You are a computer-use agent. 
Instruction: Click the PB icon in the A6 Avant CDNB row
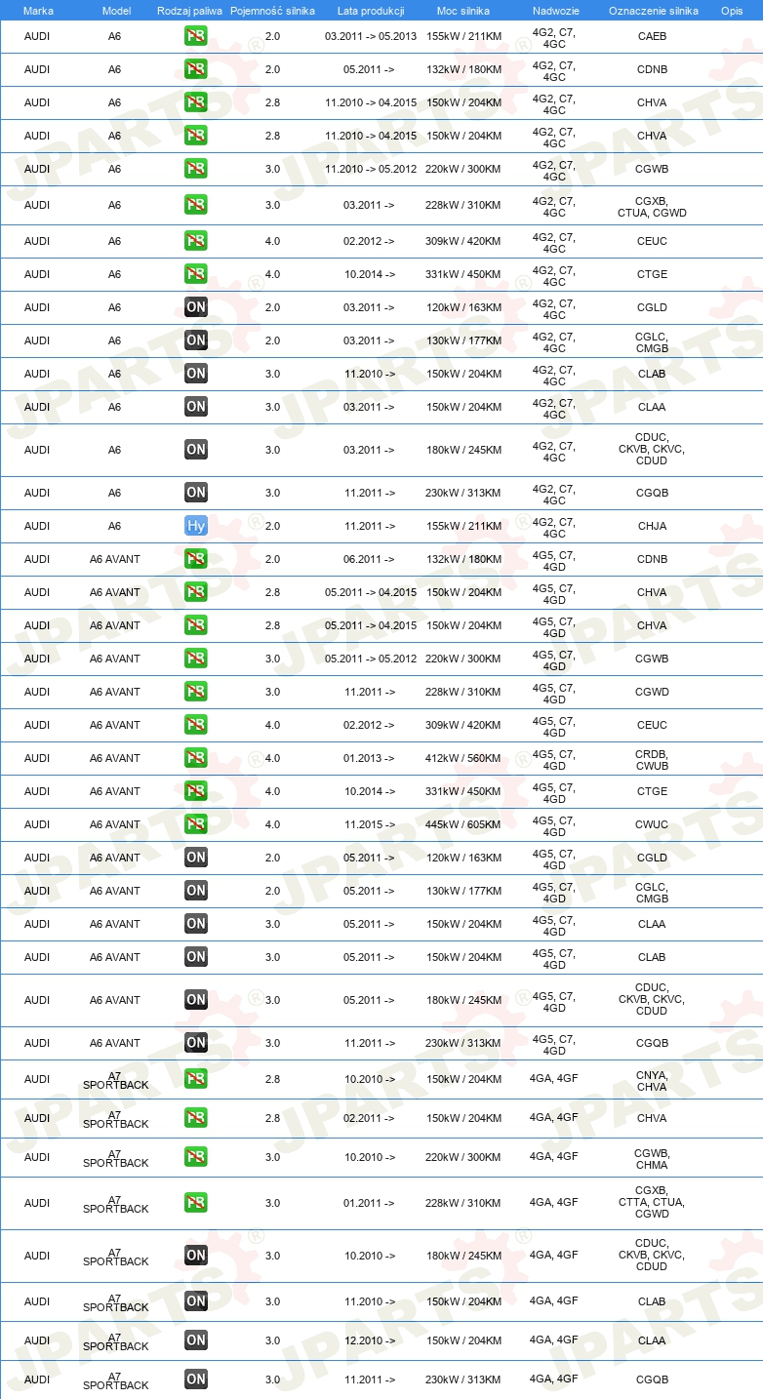pyautogui.click(x=195, y=559)
